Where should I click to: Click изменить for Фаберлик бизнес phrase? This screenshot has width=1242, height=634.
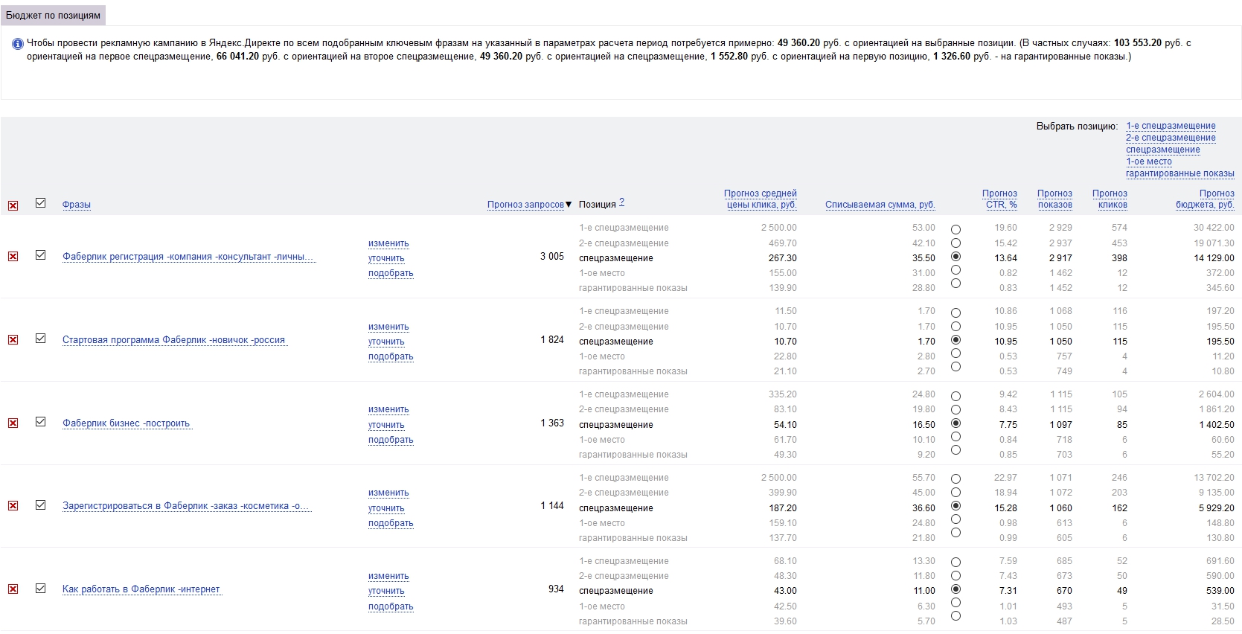[388, 409]
